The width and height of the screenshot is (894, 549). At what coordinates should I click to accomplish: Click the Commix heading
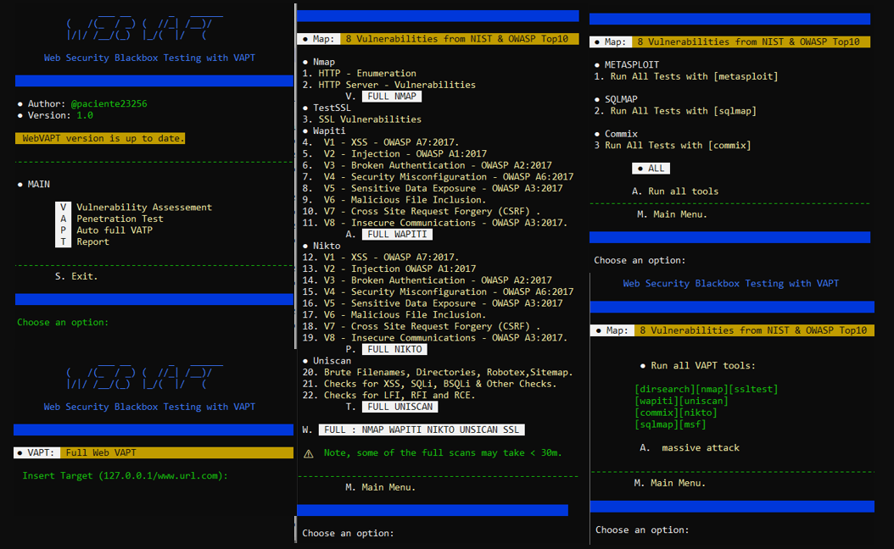click(621, 134)
